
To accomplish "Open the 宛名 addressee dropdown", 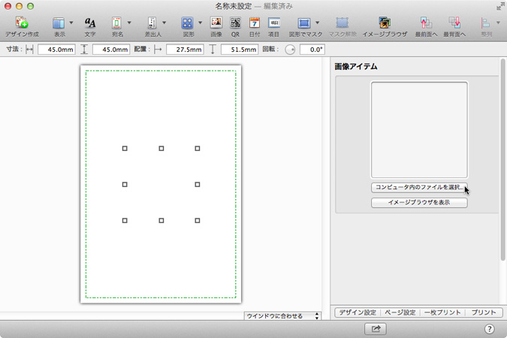I will (129, 23).
